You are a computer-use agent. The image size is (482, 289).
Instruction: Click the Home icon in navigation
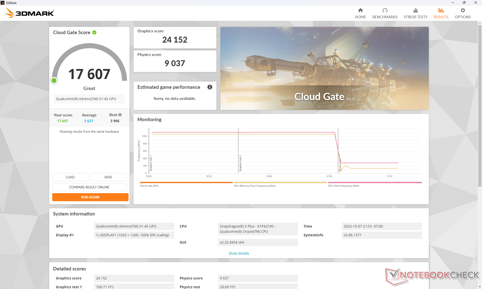[x=360, y=10]
